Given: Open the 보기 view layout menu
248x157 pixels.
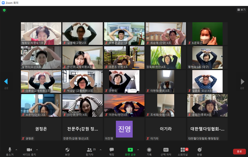Looking at the screenshot, I should pyautogui.click(x=241, y=10).
